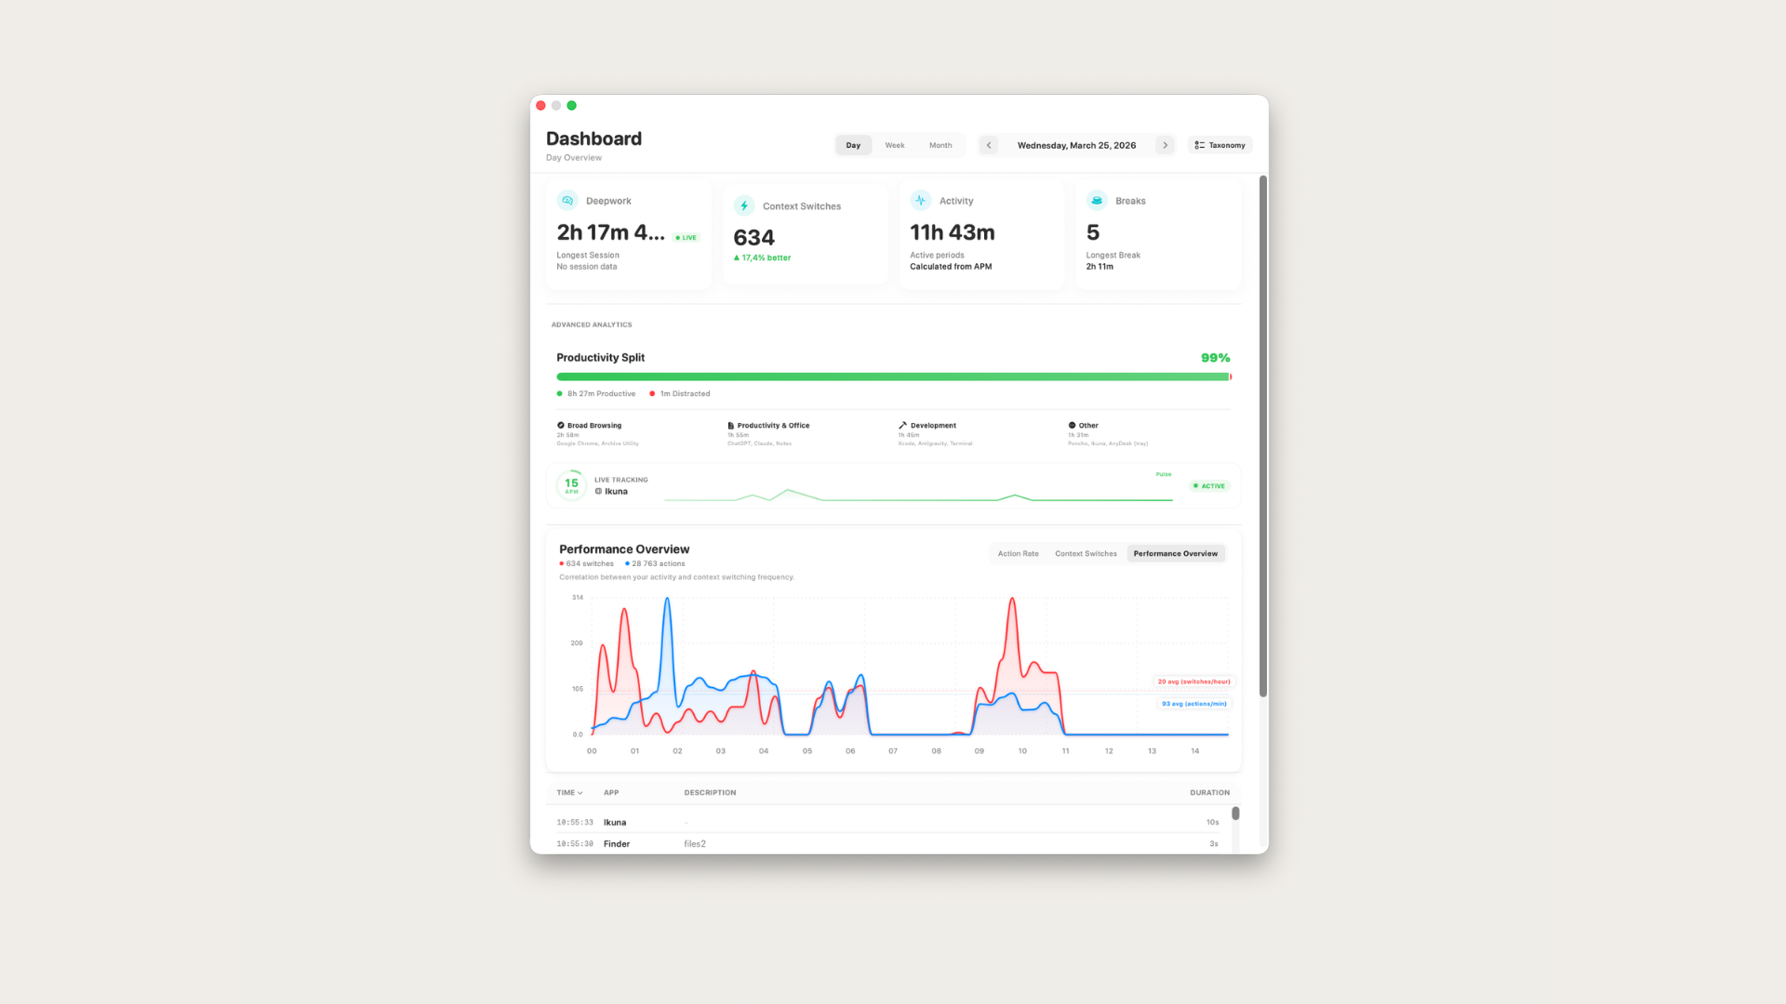Open the Taxonomy button
1786x1004 pixels.
pyautogui.click(x=1220, y=145)
